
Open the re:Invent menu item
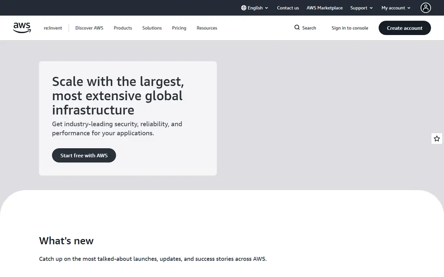click(x=52, y=28)
